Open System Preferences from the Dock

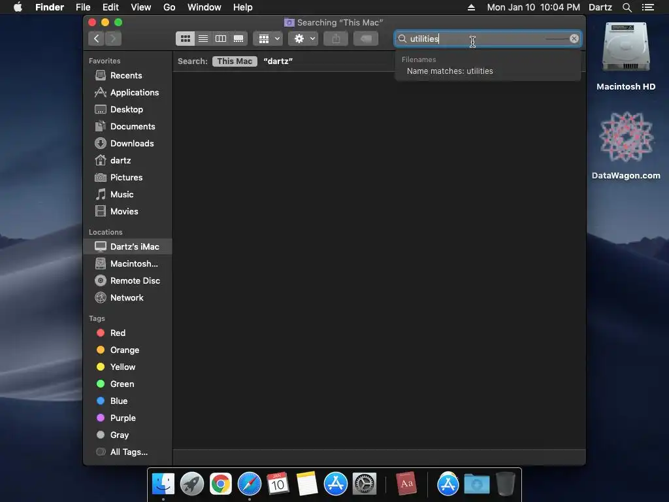(x=365, y=484)
